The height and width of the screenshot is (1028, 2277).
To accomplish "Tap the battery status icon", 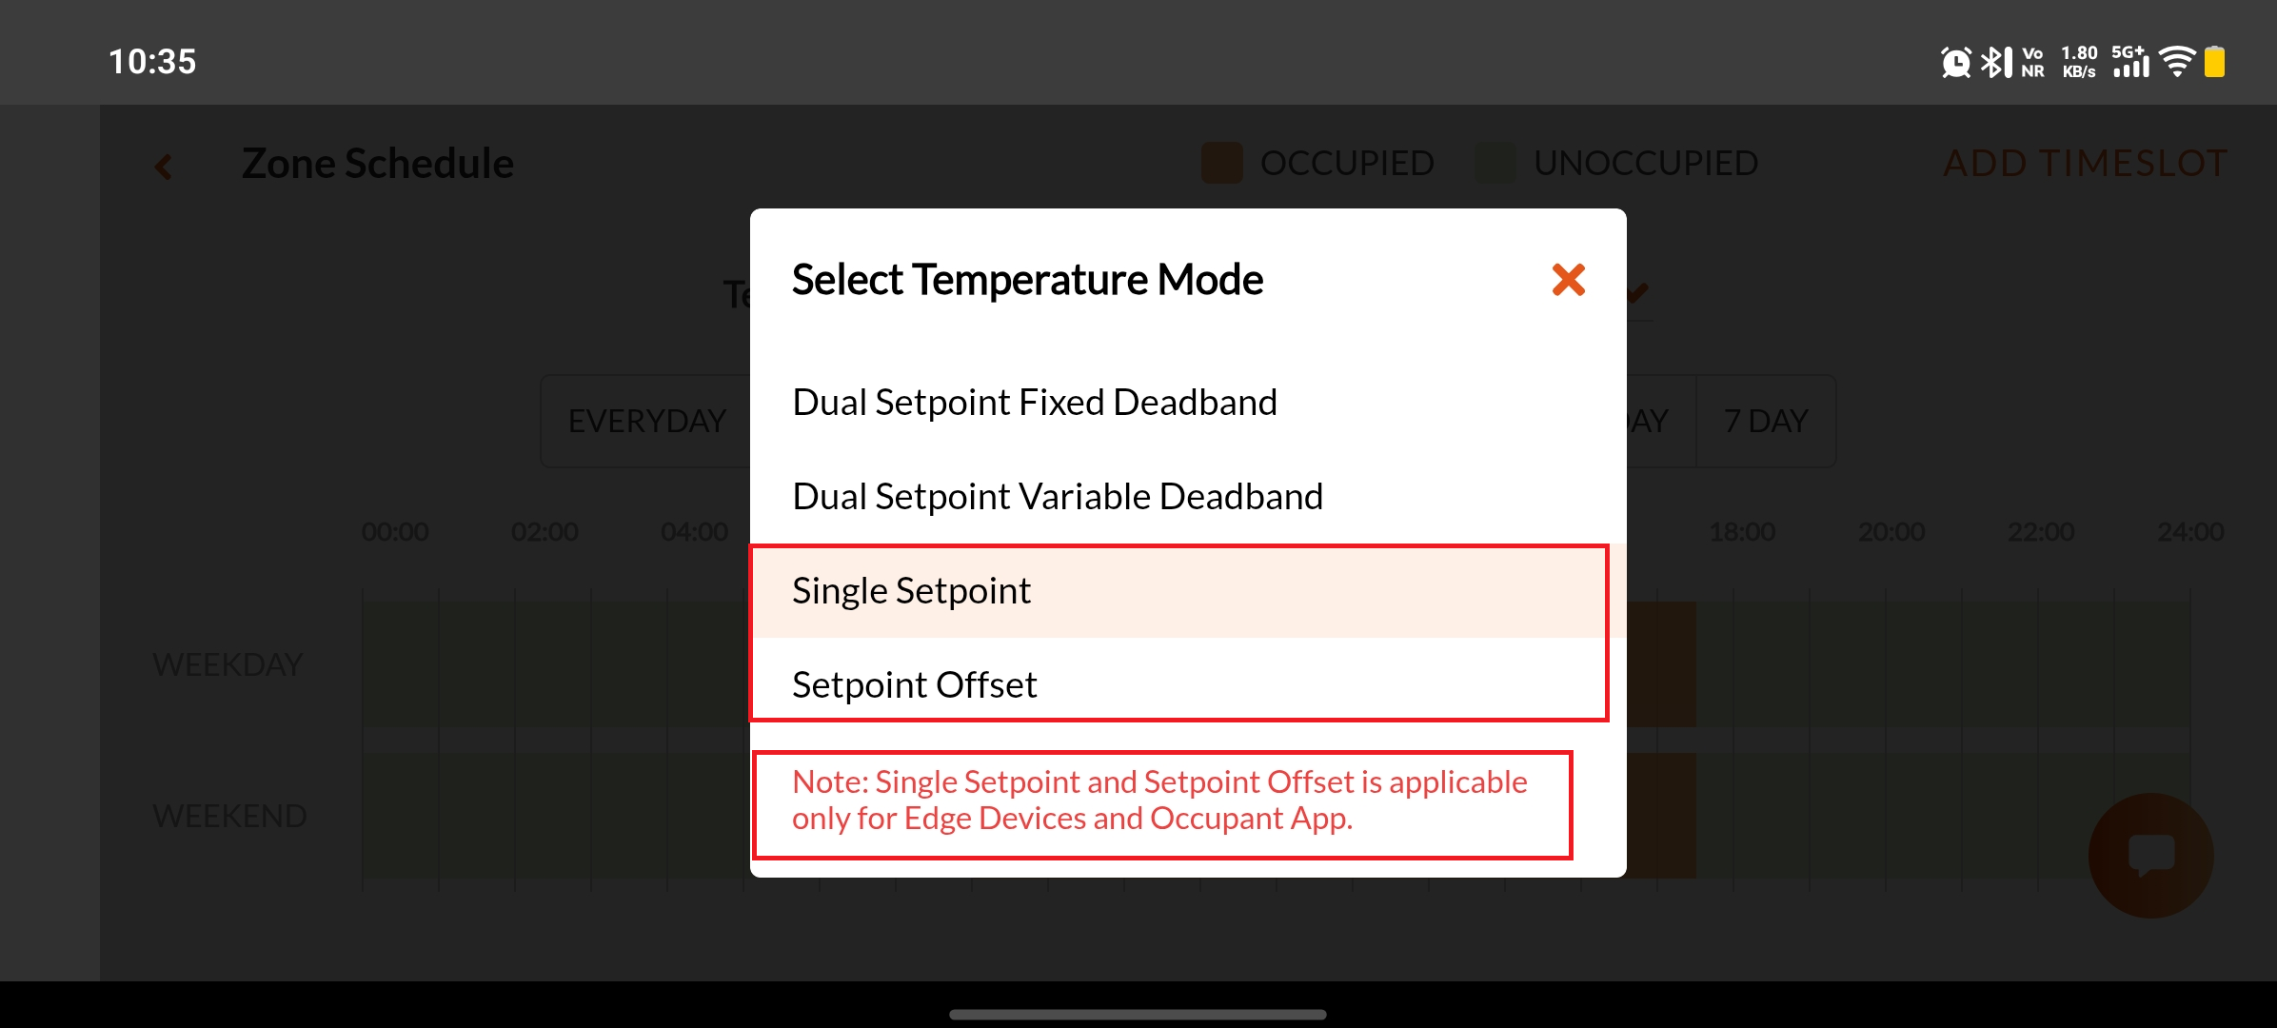I will [x=2215, y=63].
